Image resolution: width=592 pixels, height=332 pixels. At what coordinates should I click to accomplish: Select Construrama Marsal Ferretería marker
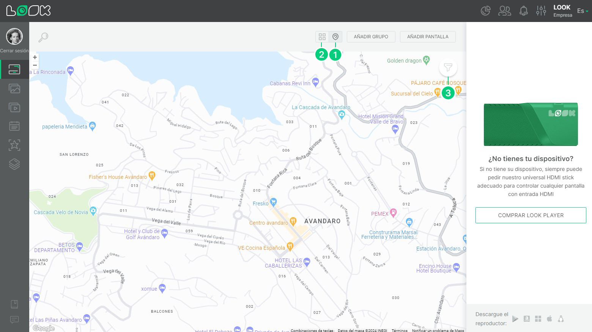pyautogui.click(x=409, y=222)
